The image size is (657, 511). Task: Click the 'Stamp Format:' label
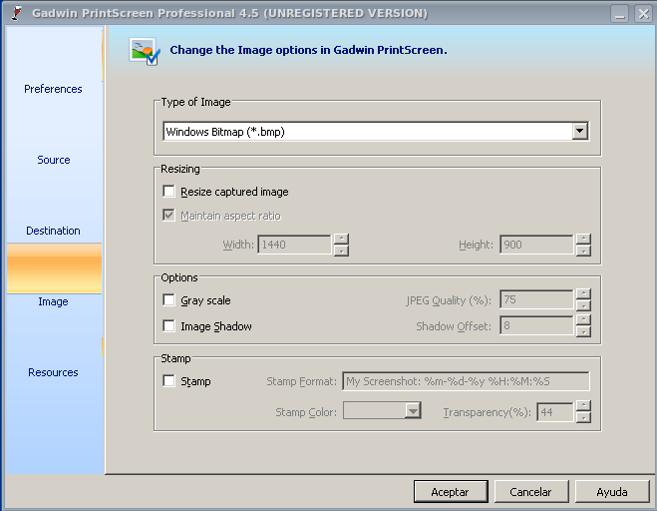point(302,381)
